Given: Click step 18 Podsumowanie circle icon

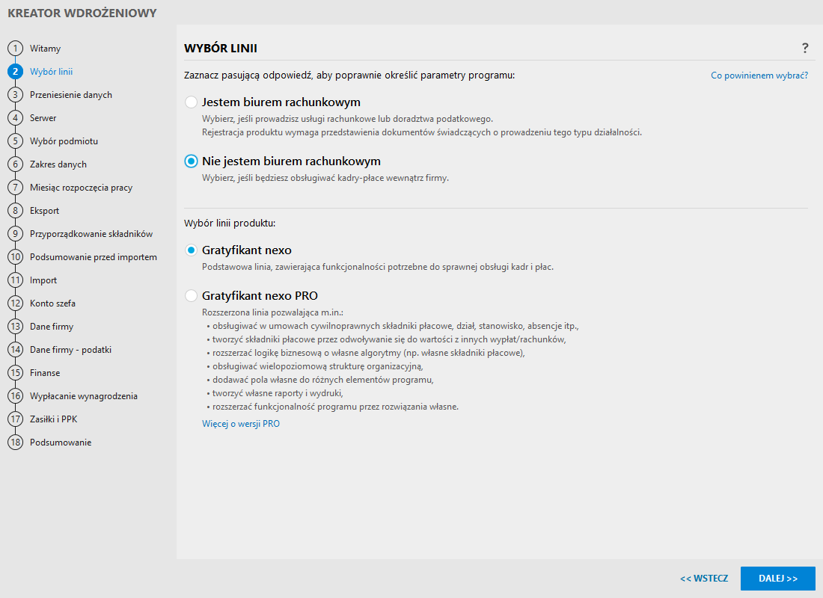Looking at the screenshot, I should point(15,443).
